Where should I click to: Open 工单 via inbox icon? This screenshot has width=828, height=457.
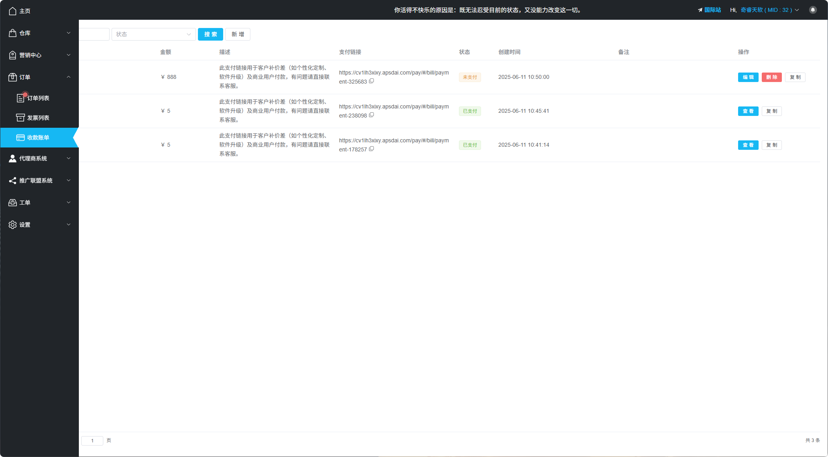point(13,202)
